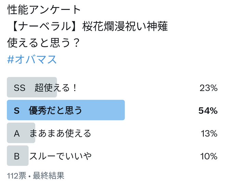Viewport: 232px width, 185px height.
Task: Click the 使えると思う？ question text
Action: tap(44, 43)
